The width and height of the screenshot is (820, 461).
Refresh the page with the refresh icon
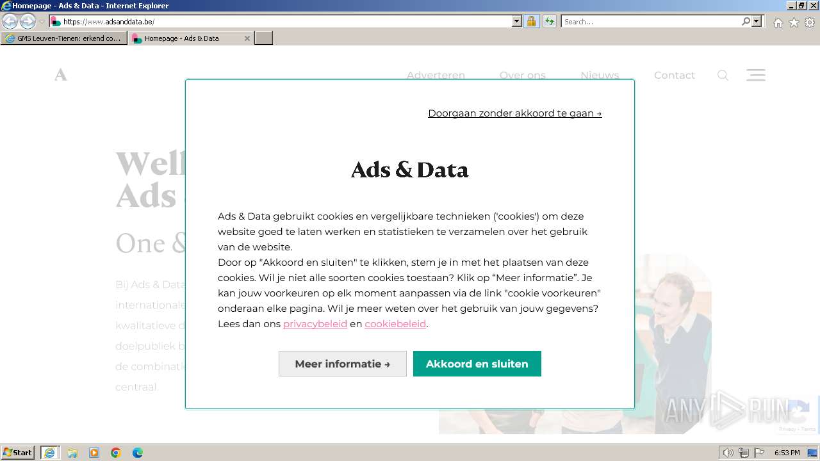[550, 21]
